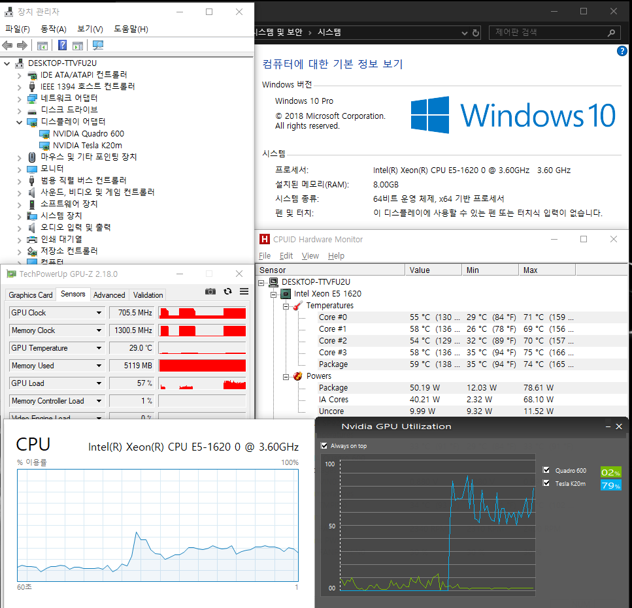Click the Tesla K20m 79% color badge
The height and width of the screenshot is (608, 632).
[610, 485]
